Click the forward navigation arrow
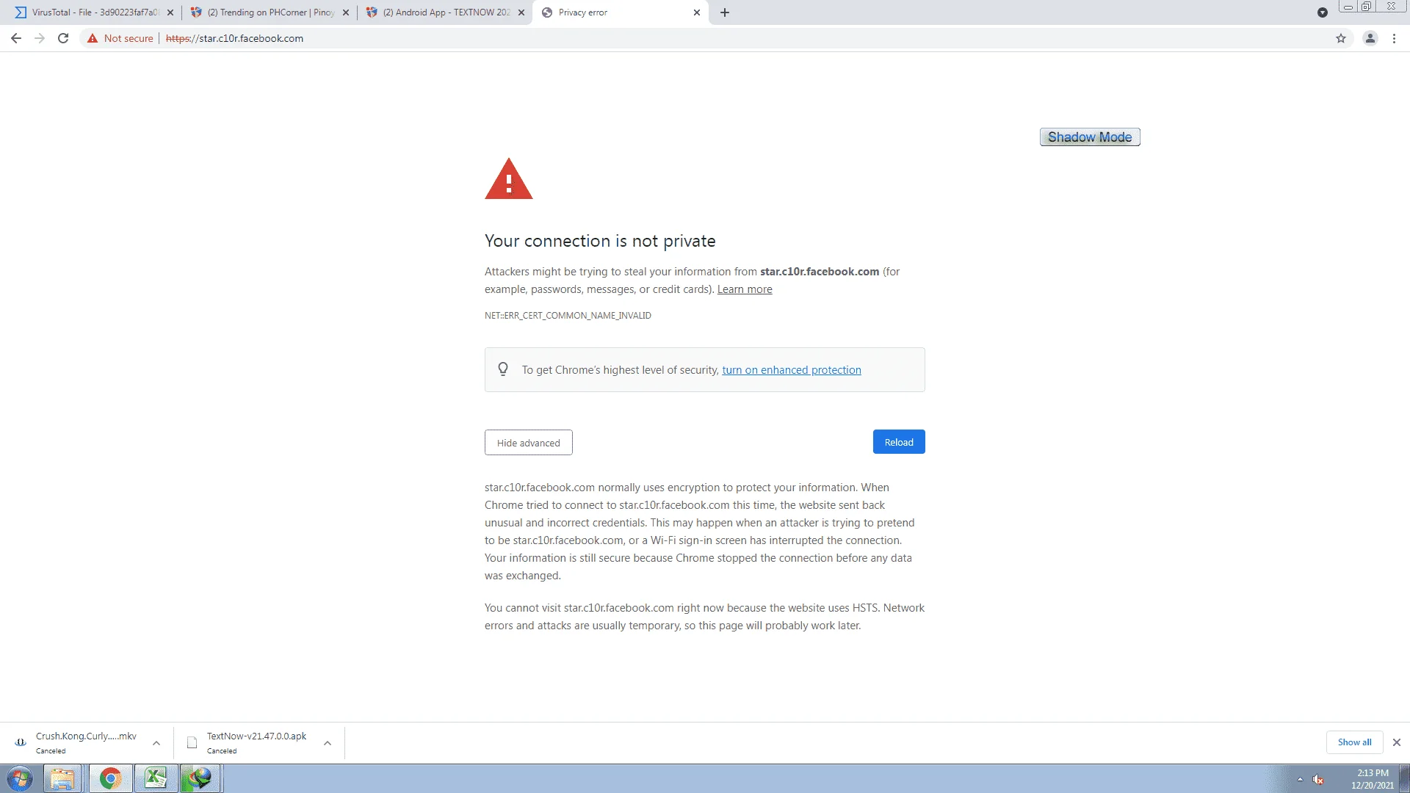 click(40, 38)
